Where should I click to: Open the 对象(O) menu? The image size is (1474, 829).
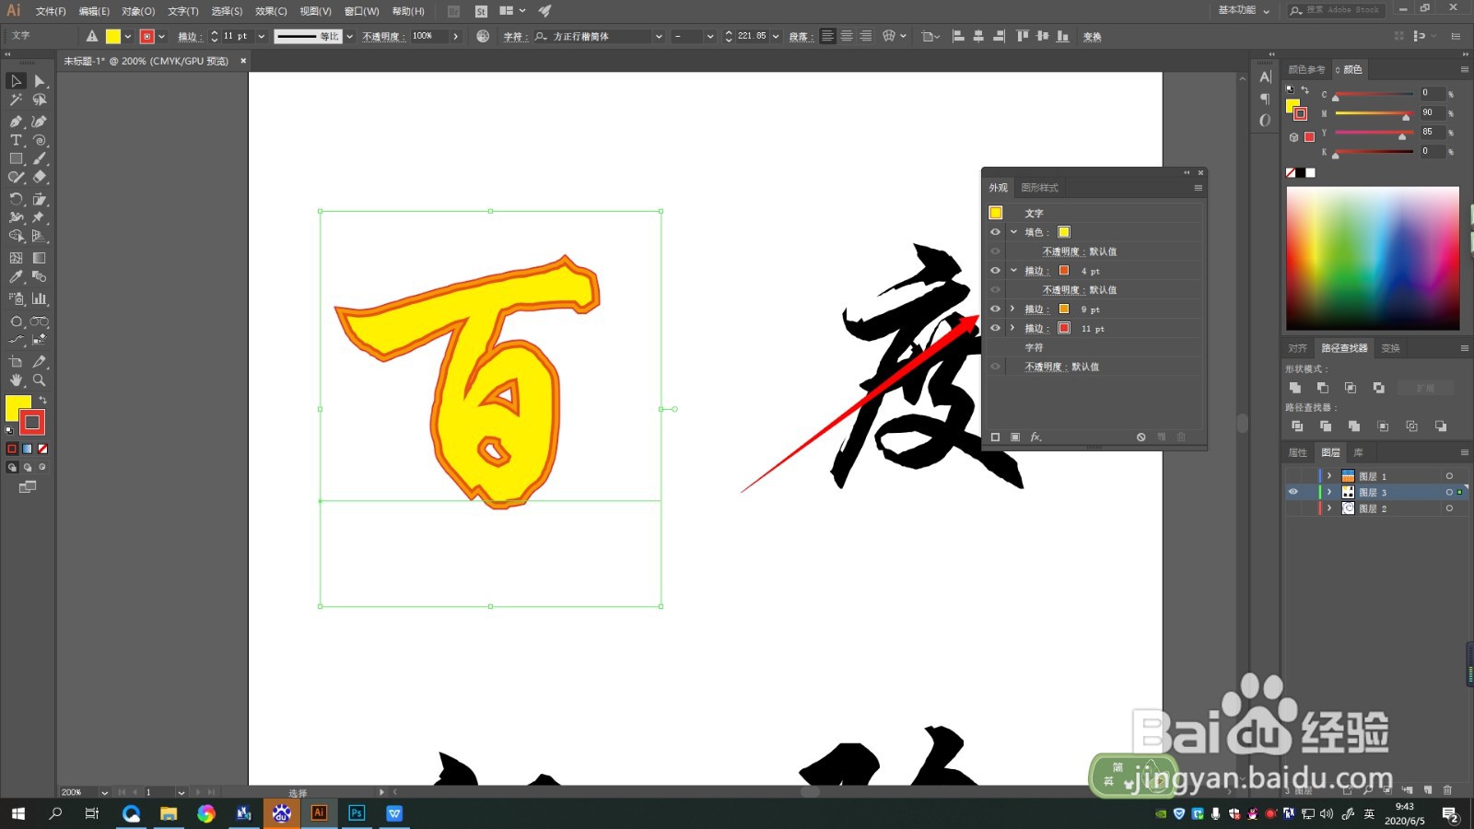(x=138, y=11)
